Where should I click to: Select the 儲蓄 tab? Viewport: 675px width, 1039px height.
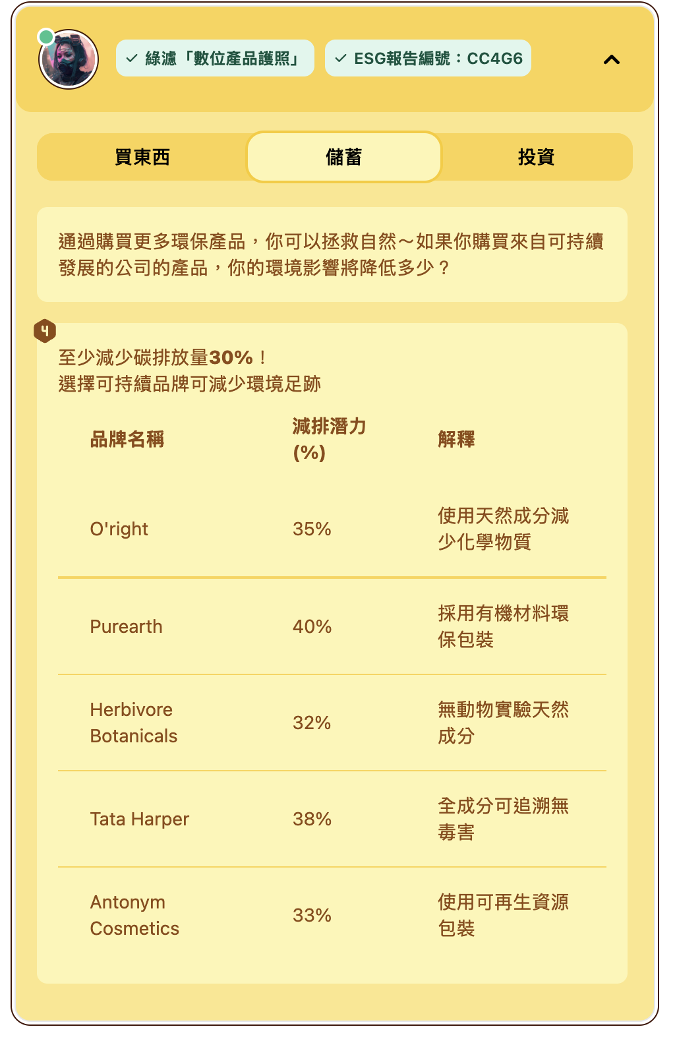point(343,157)
